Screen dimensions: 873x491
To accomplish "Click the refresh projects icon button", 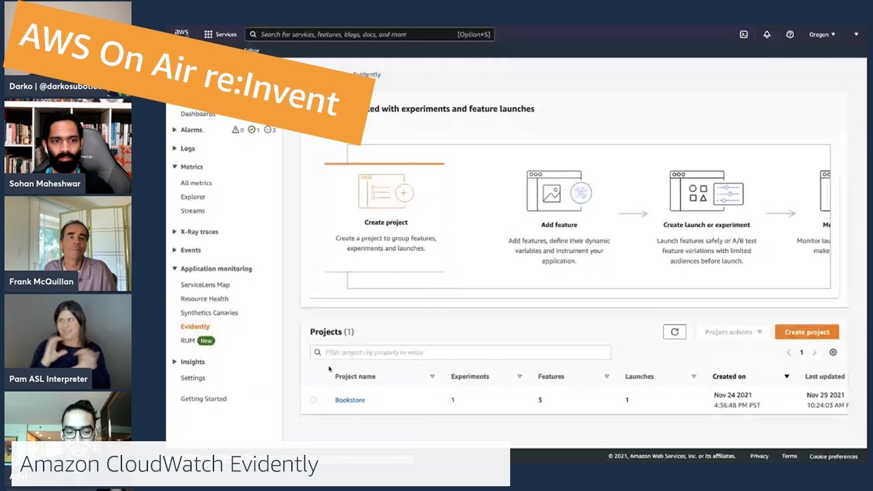I will [675, 332].
